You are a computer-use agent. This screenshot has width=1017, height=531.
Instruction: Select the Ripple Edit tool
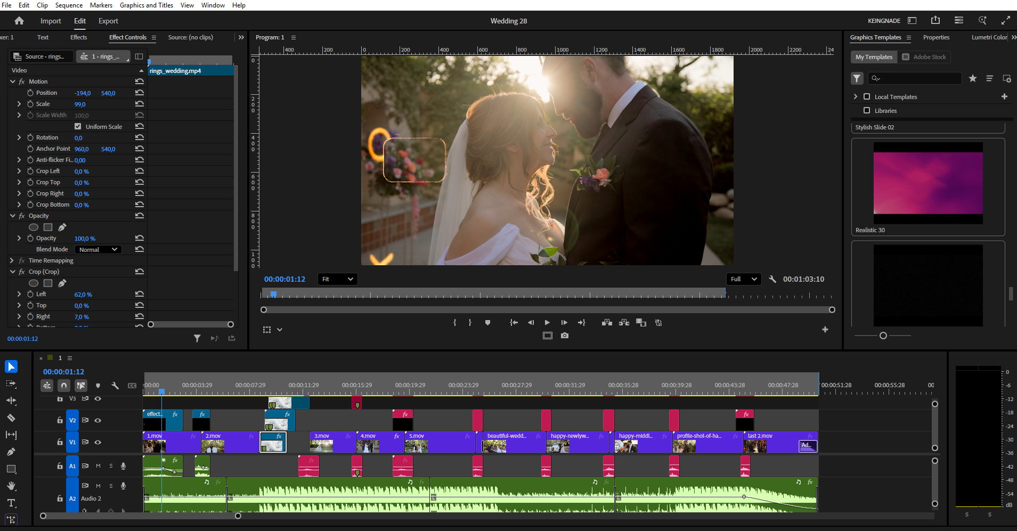point(11,401)
